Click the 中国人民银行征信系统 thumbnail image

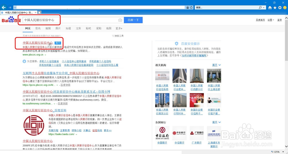pos(162,76)
